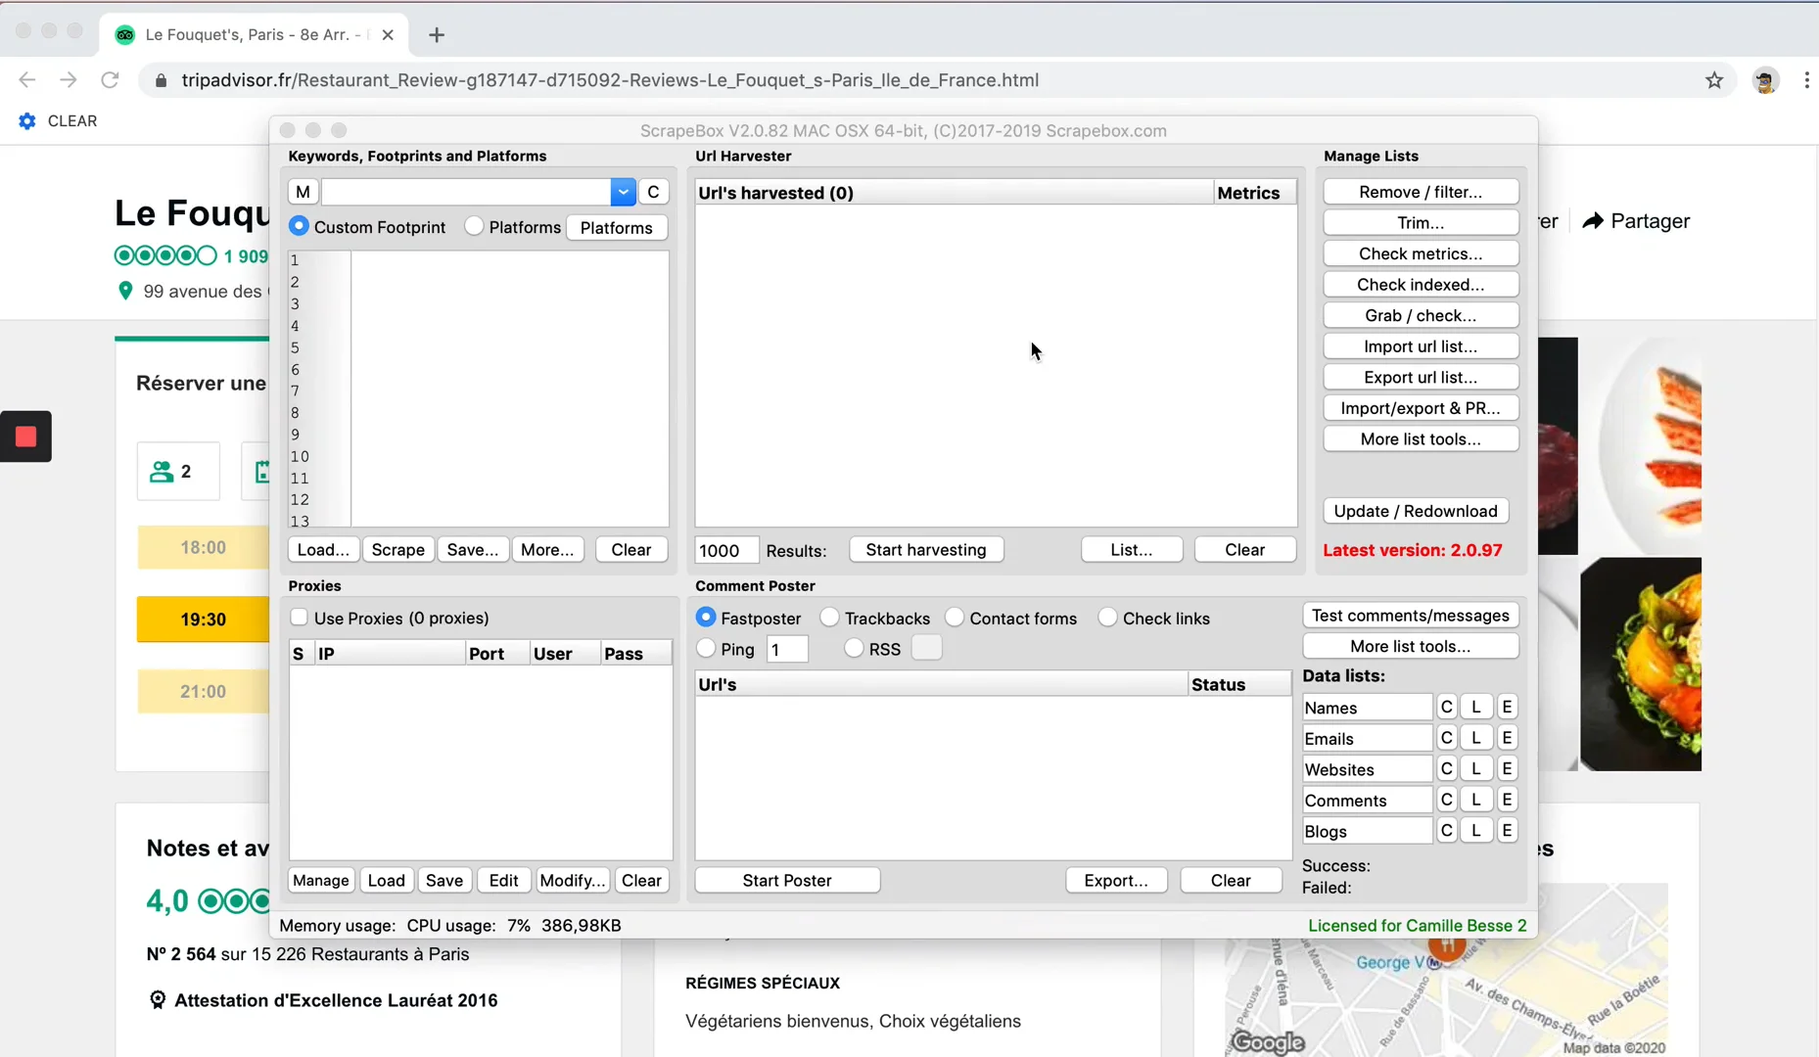Click the L button for Emails list
1819x1057 pixels.
click(1476, 738)
